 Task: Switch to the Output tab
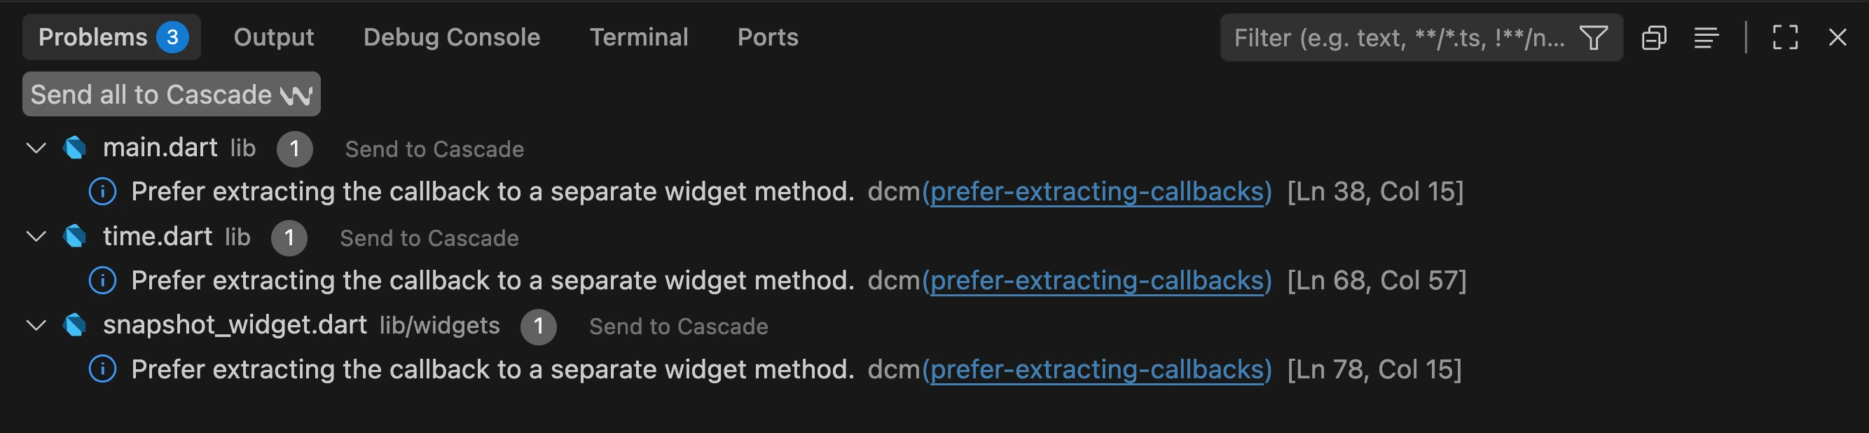pyautogui.click(x=273, y=38)
